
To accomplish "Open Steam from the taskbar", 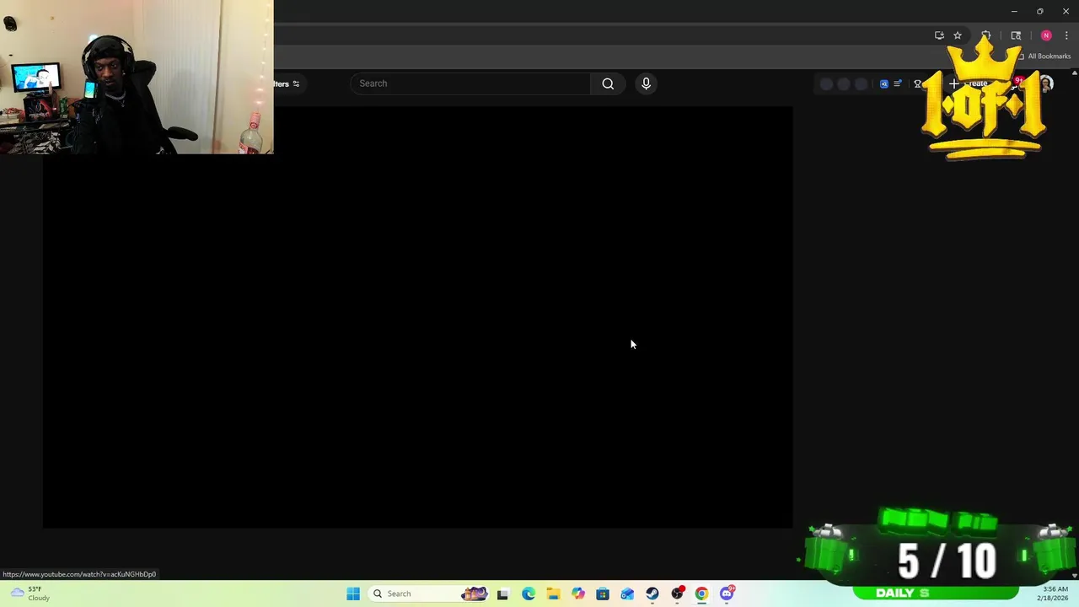I will [652, 594].
